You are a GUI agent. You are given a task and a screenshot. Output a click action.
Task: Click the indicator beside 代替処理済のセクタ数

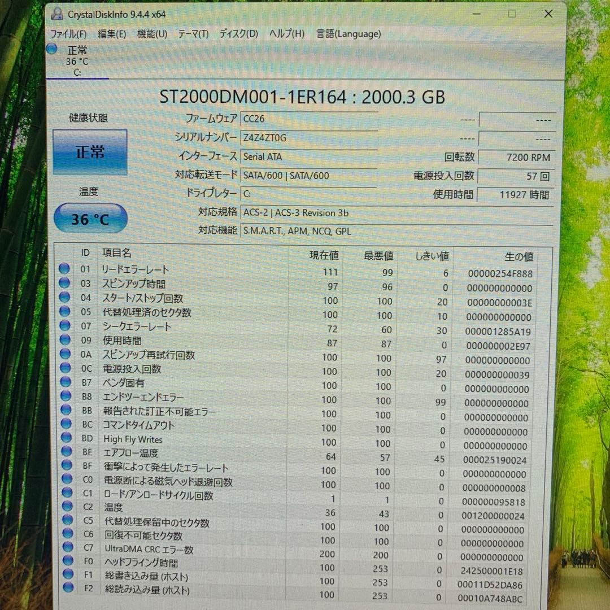point(64,312)
